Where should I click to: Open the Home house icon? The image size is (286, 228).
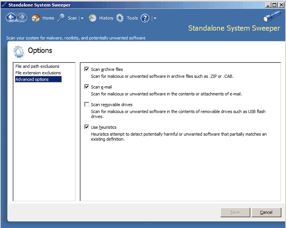coord(36,18)
